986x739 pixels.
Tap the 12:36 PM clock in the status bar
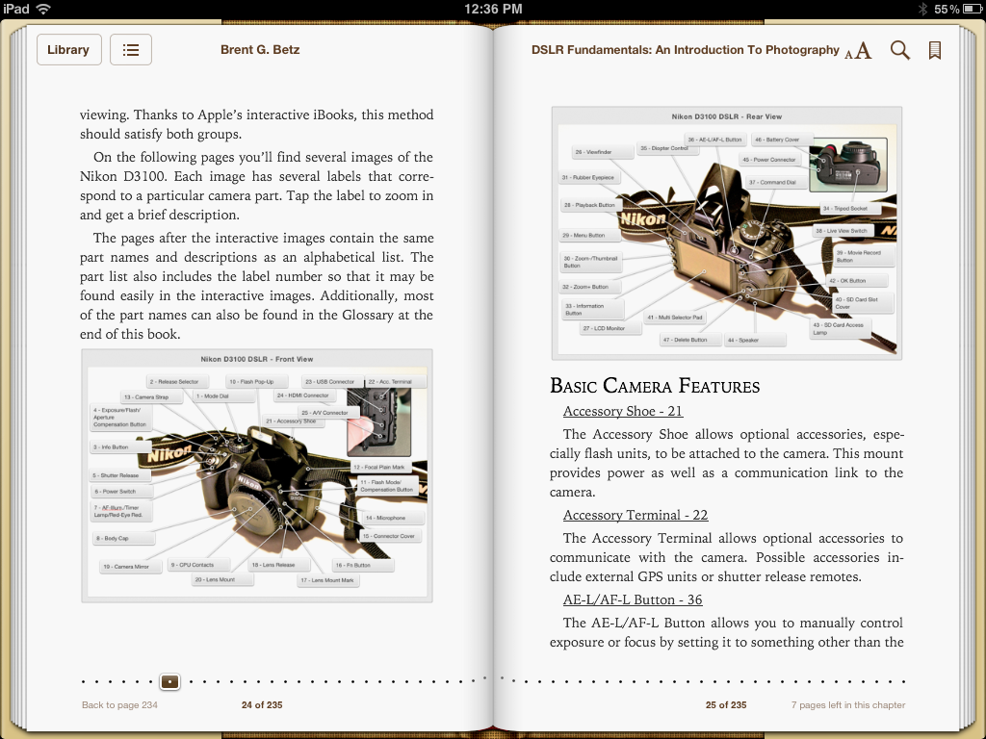click(x=493, y=9)
